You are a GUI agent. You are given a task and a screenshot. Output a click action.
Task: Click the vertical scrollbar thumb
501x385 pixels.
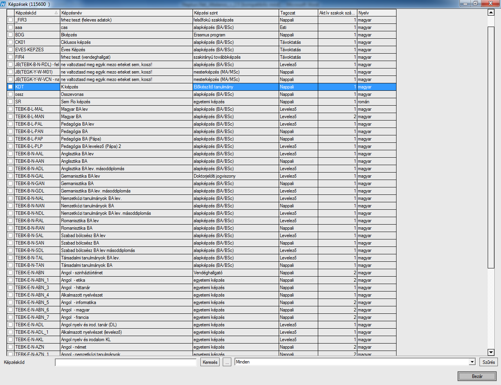491,148
